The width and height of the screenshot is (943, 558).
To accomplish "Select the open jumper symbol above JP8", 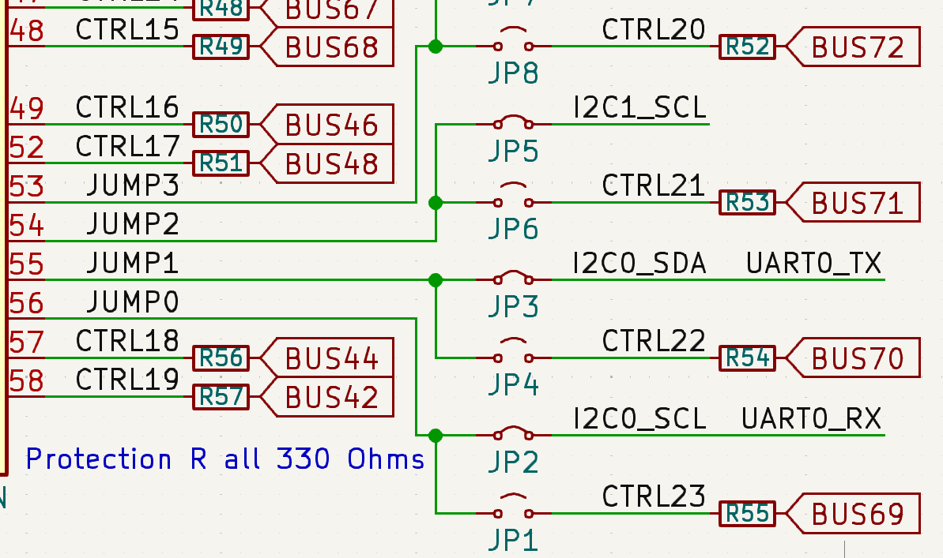I will point(514,43).
